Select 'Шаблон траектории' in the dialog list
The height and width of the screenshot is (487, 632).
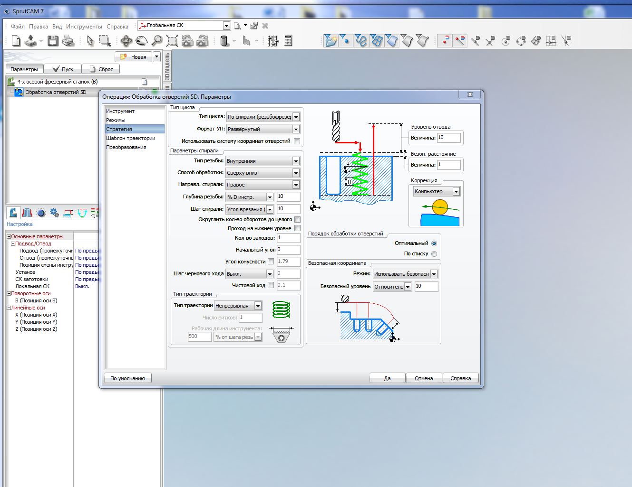click(x=135, y=138)
